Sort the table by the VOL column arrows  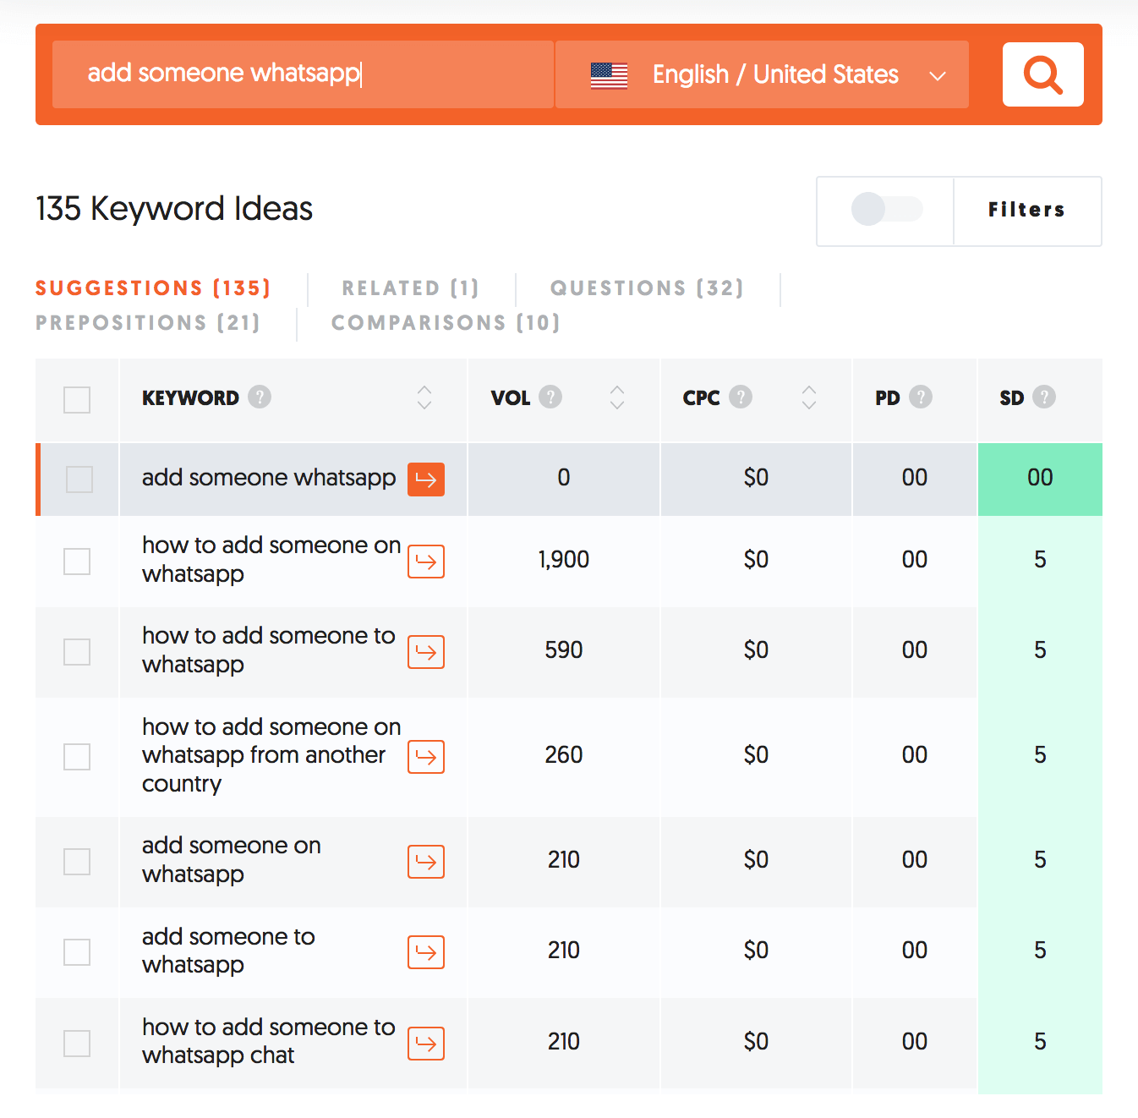[617, 397]
